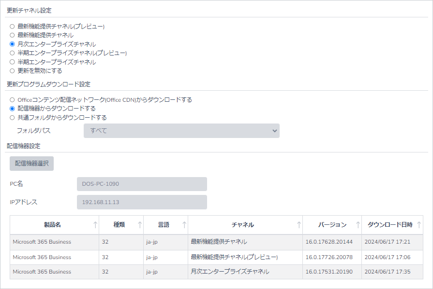Select 配信機器からダウンロードする radio button

[x=12, y=109]
